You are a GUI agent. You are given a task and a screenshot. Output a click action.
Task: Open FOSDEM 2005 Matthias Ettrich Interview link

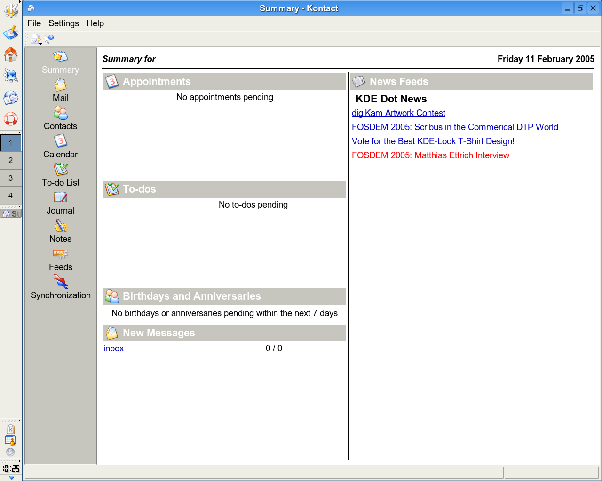coord(430,155)
